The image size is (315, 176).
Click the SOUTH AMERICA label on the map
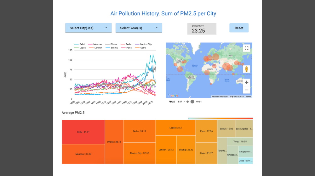tap(192, 77)
